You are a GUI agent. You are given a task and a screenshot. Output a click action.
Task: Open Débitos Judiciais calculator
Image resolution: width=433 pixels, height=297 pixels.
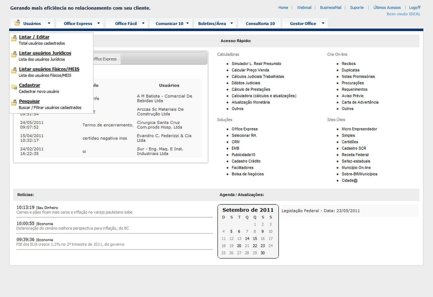pyautogui.click(x=246, y=83)
